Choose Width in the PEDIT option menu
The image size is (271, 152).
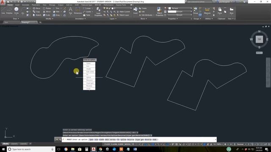[89, 69]
